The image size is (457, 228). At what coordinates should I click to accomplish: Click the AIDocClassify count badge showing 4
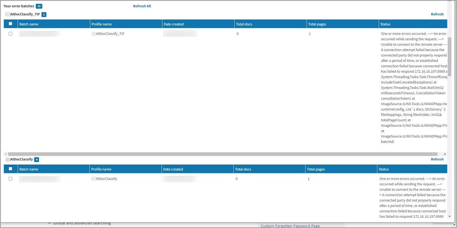coord(37,160)
